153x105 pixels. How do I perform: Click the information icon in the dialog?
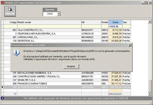[16, 52]
